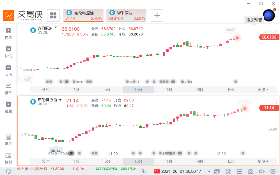Open the drawing tools icon in status bar

click(x=228, y=171)
